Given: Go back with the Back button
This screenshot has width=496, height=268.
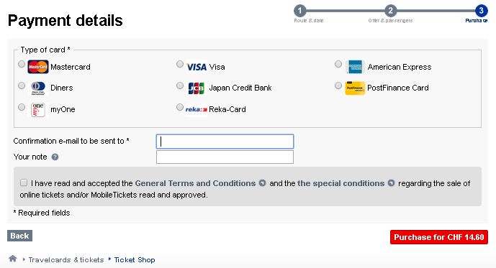Looking at the screenshot, I should coord(19,236).
